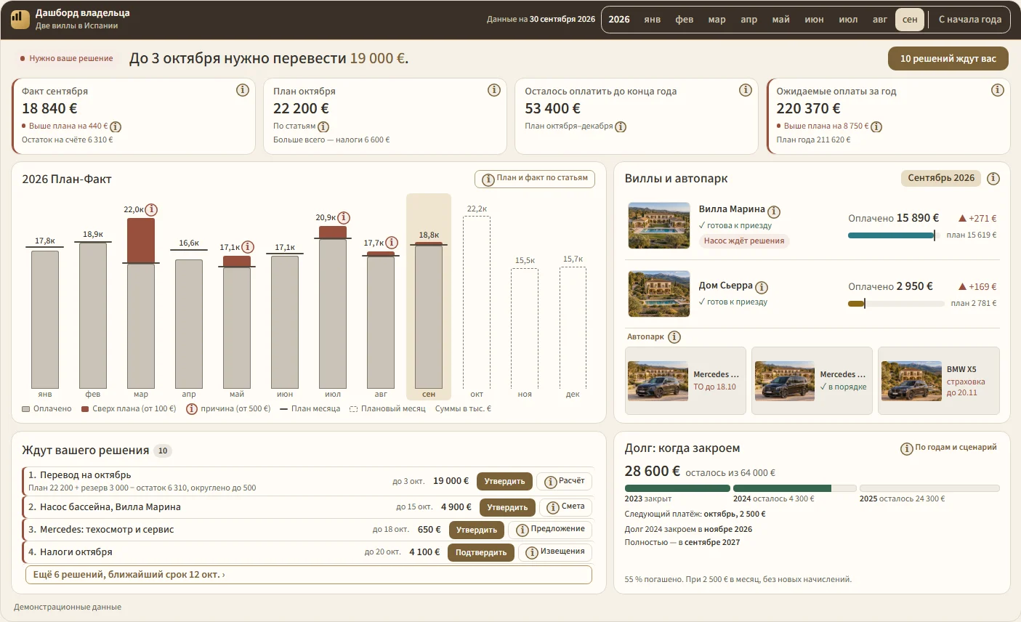Open the Вилла Марина photo thumbnail
Screen dimensions: 1021x622
click(658, 225)
